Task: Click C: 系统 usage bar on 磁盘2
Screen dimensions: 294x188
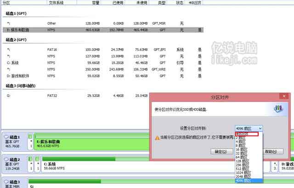Action: 96,159
